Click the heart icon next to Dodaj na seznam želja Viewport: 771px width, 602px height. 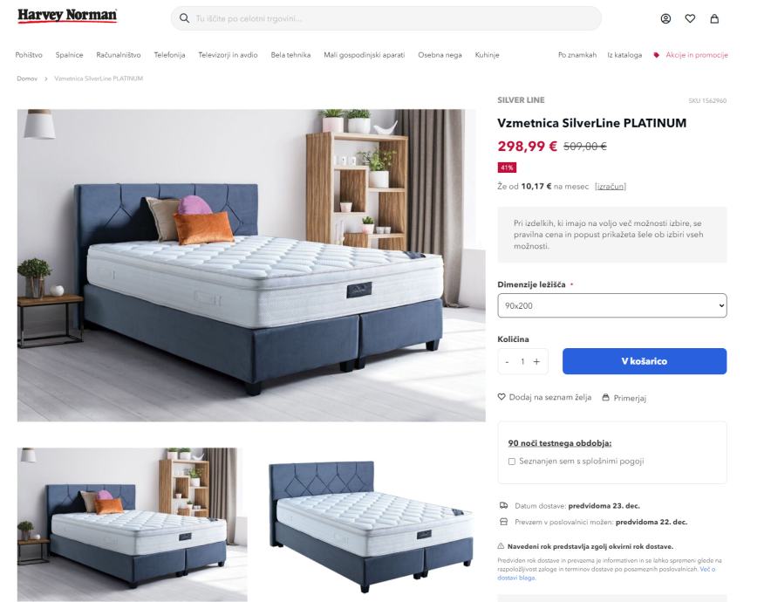click(501, 396)
